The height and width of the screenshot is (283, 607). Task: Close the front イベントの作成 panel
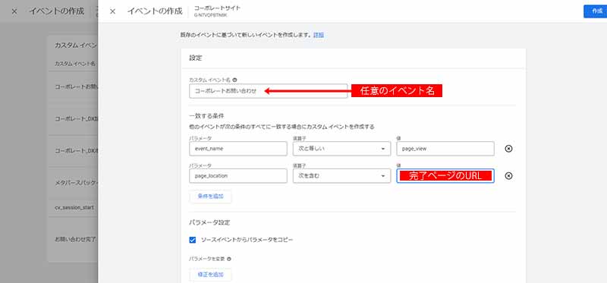point(112,11)
